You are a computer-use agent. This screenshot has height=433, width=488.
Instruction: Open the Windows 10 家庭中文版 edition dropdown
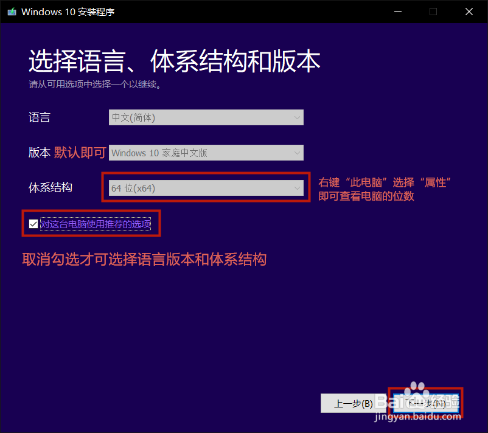pos(206,153)
